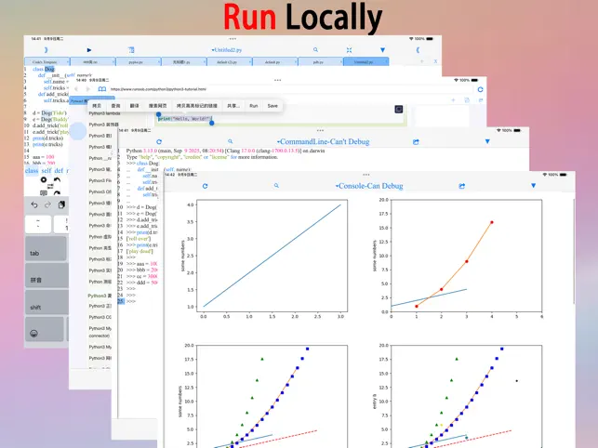Tap the emoji key on the keyboard
The height and width of the screenshot is (448, 598).
[45, 329]
